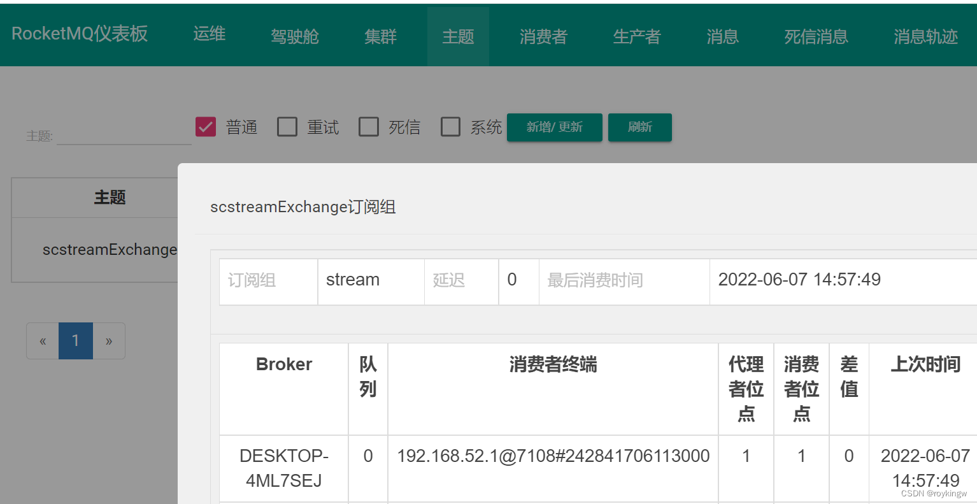Switch to the 集群 tab
The width and height of the screenshot is (977, 504).
[x=380, y=36]
